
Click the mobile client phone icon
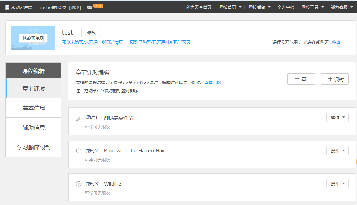coord(7,7)
